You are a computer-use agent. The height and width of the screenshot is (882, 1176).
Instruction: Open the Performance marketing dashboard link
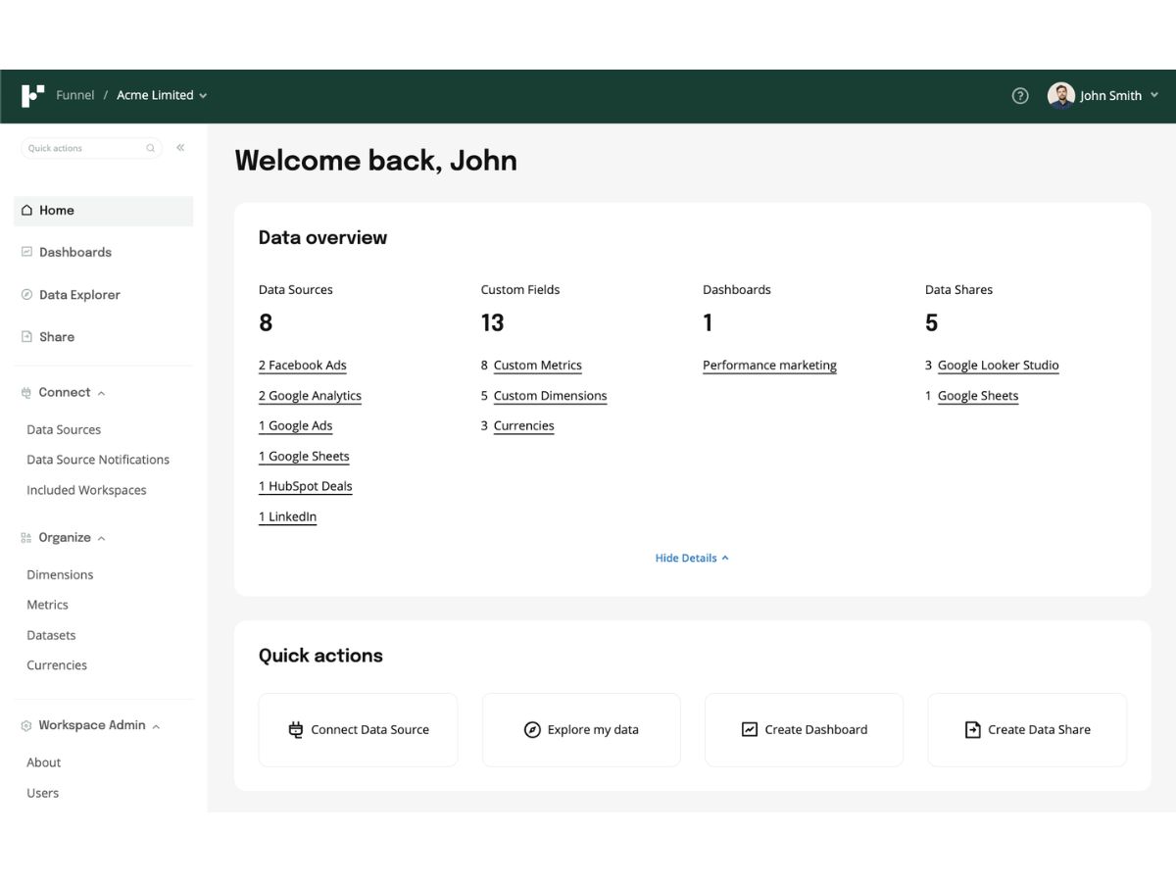coord(769,366)
